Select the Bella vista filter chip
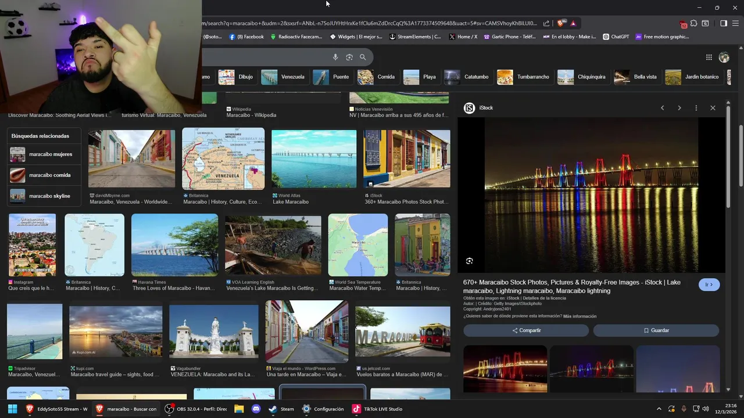Viewport: 744px width, 418px height. 636,77
